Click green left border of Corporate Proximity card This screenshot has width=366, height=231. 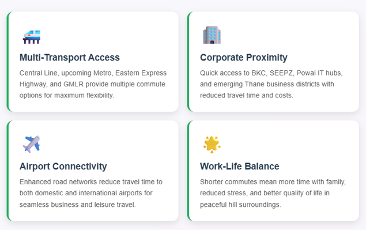pos(188,62)
